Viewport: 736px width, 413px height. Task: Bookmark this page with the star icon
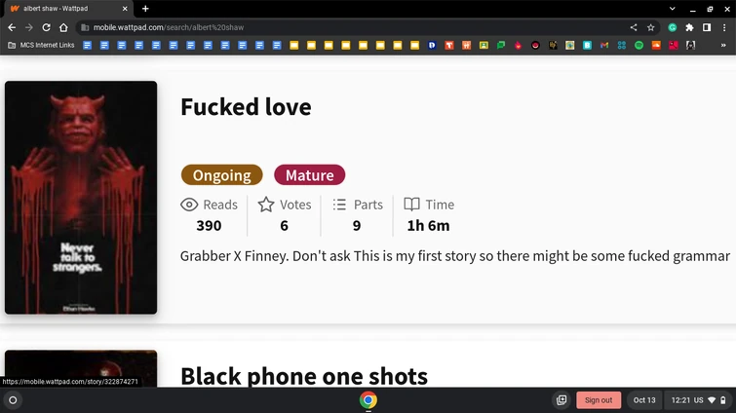tap(650, 27)
